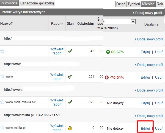Click account ID UA-19662317-5
The height and width of the screenshot is (133, 165).
pyautogui.click(x=48, y=115)
